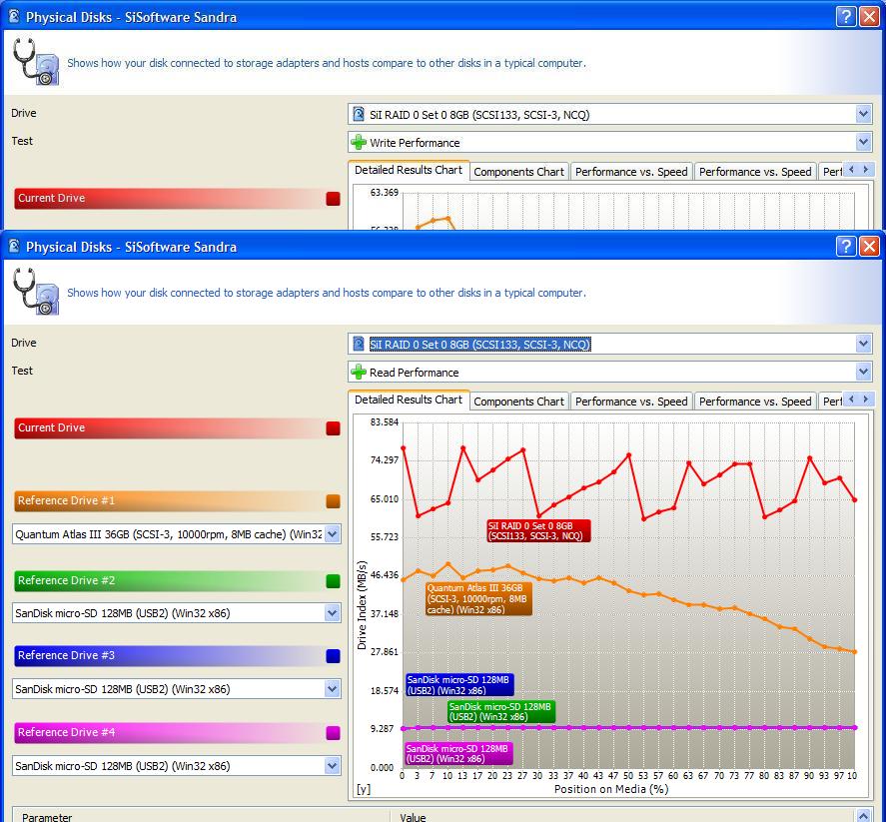Open the Test dropdown showing Read Performance
The height and width of the screenshot is (822, 886).
coord(863,372)
